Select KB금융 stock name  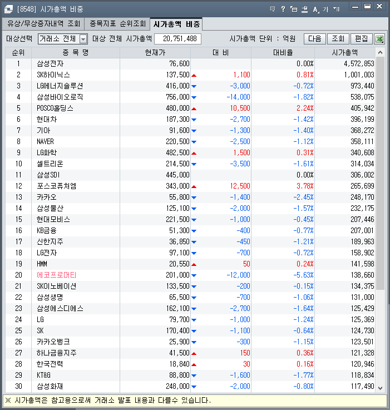(47, 231)
